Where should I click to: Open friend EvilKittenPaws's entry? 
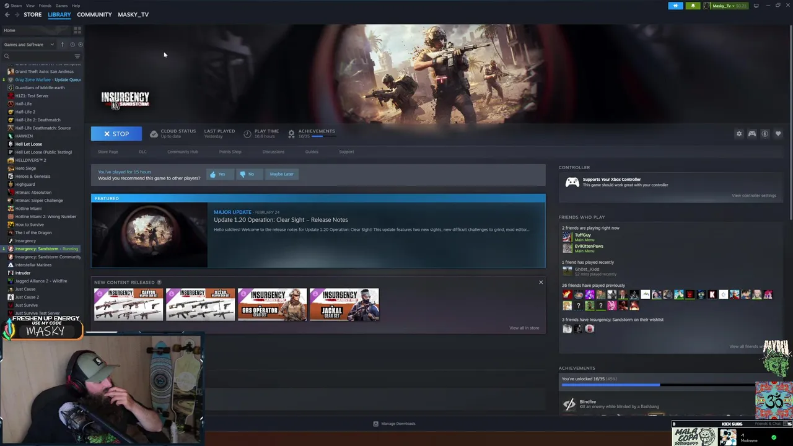pyautogui.click(x=583, y=248)
